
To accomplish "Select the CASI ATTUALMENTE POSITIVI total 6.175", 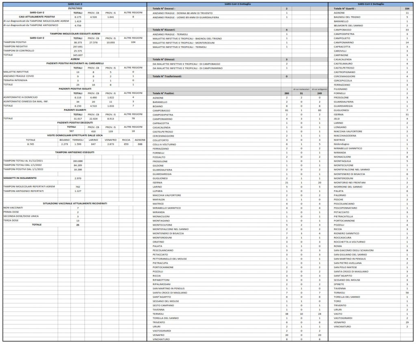I will coord(78,17).
